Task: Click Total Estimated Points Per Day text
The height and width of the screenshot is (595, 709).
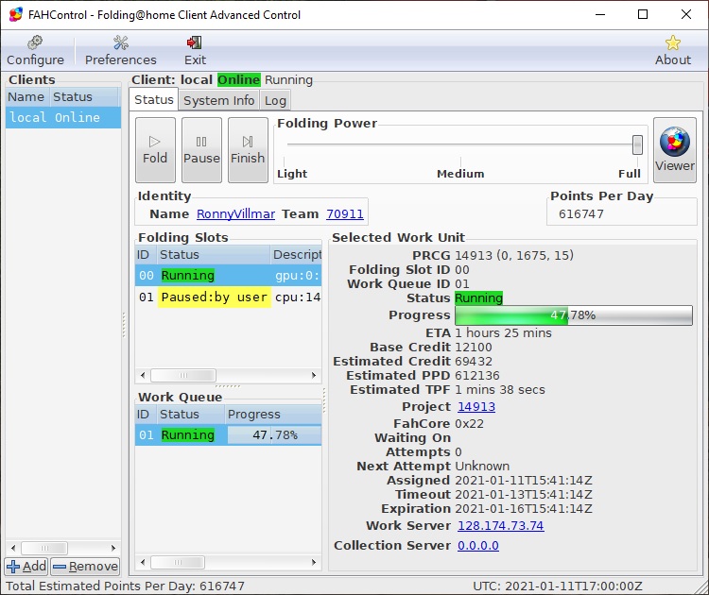Action: click(125, 586)
